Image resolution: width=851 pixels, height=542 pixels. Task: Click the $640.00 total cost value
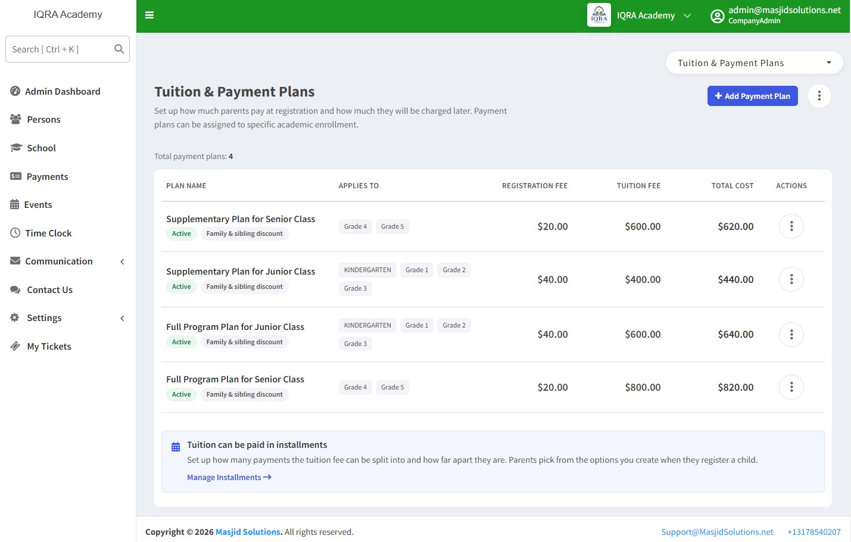pyautogui.click(x=735, y=335)
